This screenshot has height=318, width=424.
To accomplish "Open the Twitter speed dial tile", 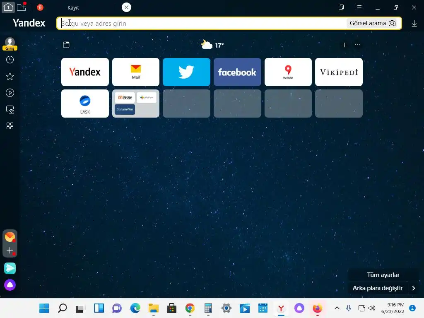I will point(186,72).
